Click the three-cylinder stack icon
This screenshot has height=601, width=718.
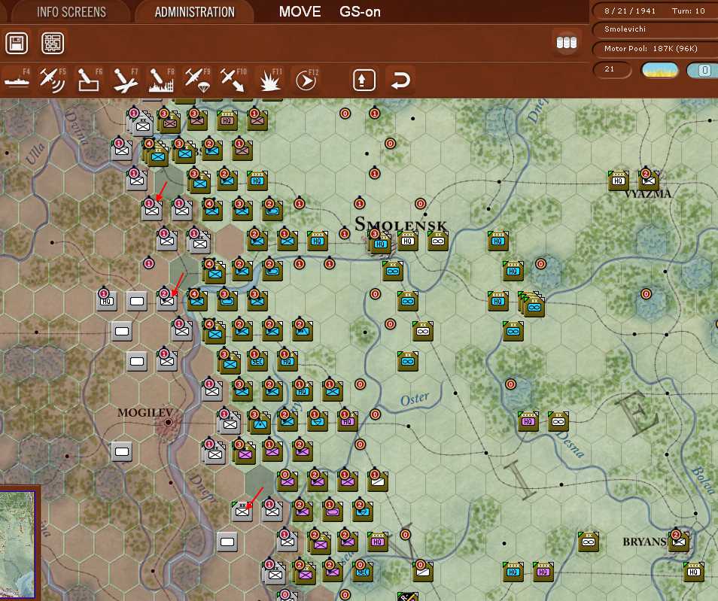click(x=567, y=43)
